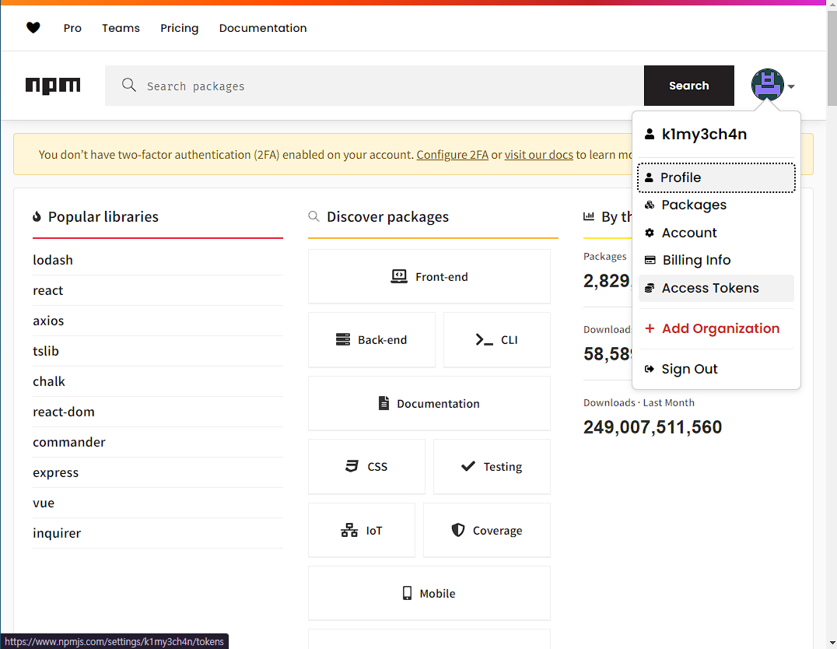Click the Access Tokens coins icon
Viewport: 837px width, 649px height.
[649, 289]
